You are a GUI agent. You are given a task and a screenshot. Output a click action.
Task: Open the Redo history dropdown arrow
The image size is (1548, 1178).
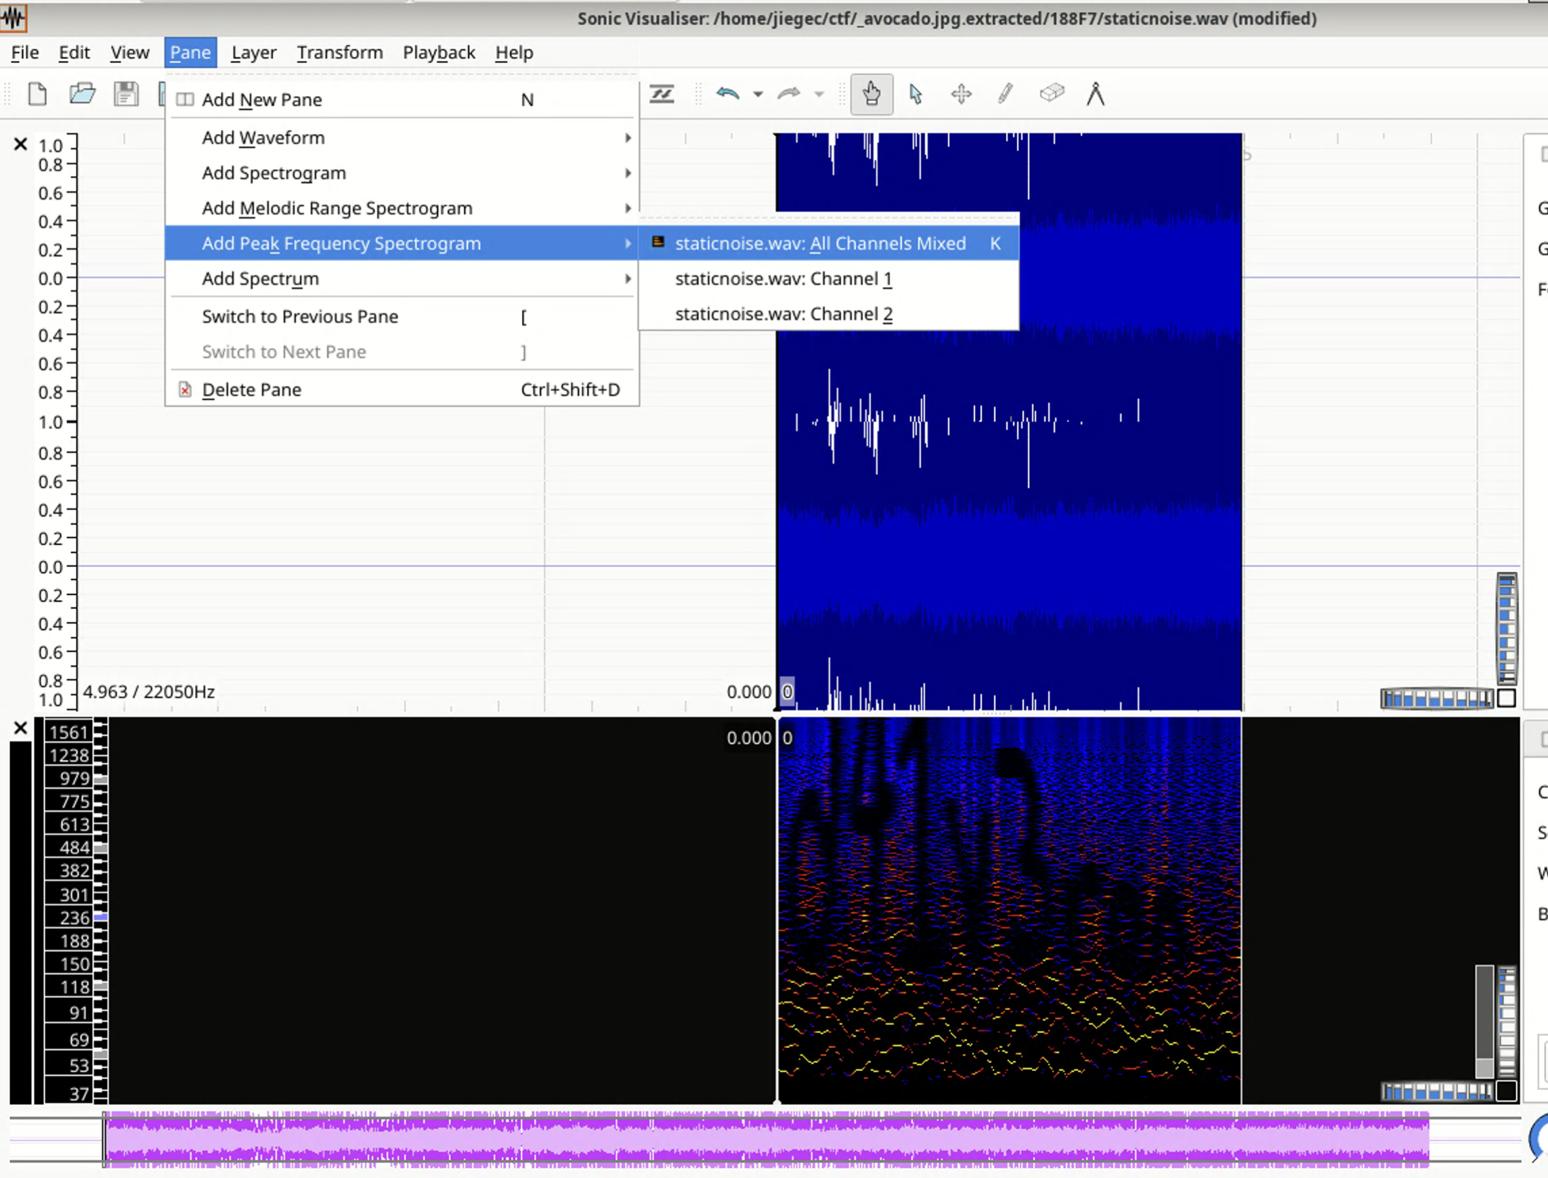[819, 94]
